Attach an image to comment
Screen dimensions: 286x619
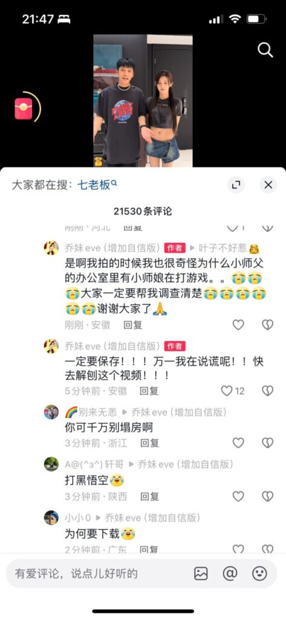pyautogui.click(x=201, y=574)
